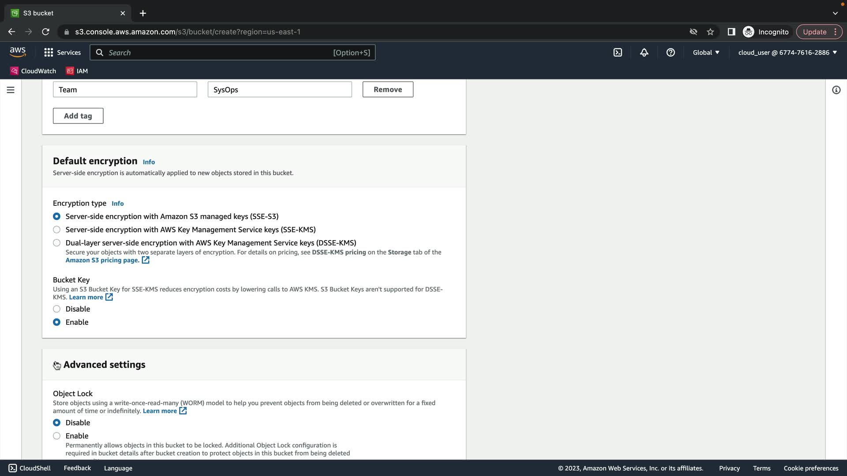Open the AWS support help icon
Image resolution: width=847 pixels, height=476 pixels.
[x=671, y=52]
